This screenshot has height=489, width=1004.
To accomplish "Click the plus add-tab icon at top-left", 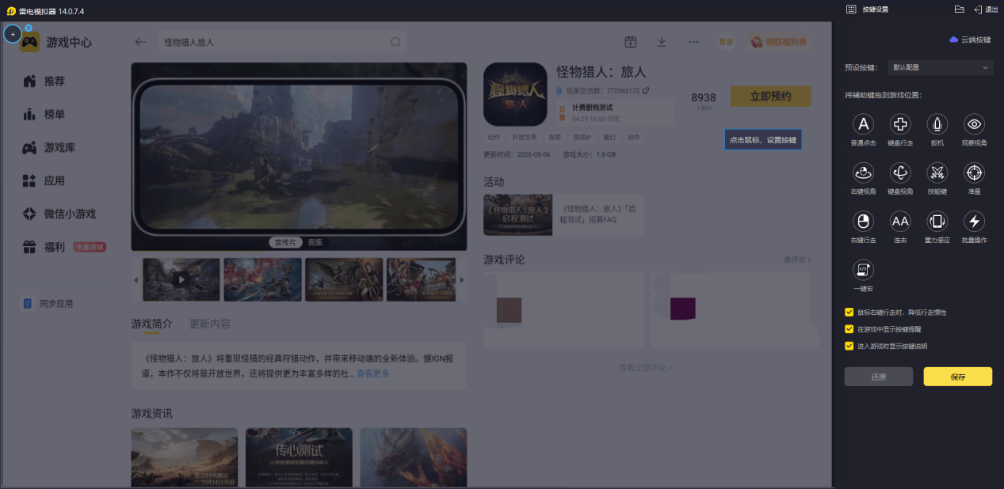I will [x=13, y=34].
